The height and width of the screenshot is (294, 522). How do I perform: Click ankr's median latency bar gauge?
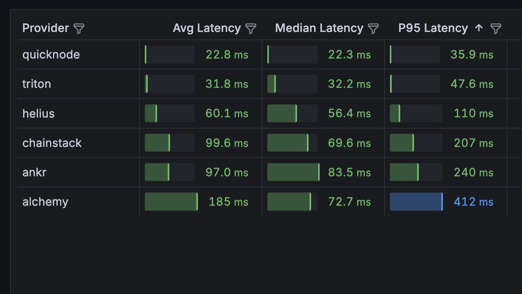pos(294,172)
